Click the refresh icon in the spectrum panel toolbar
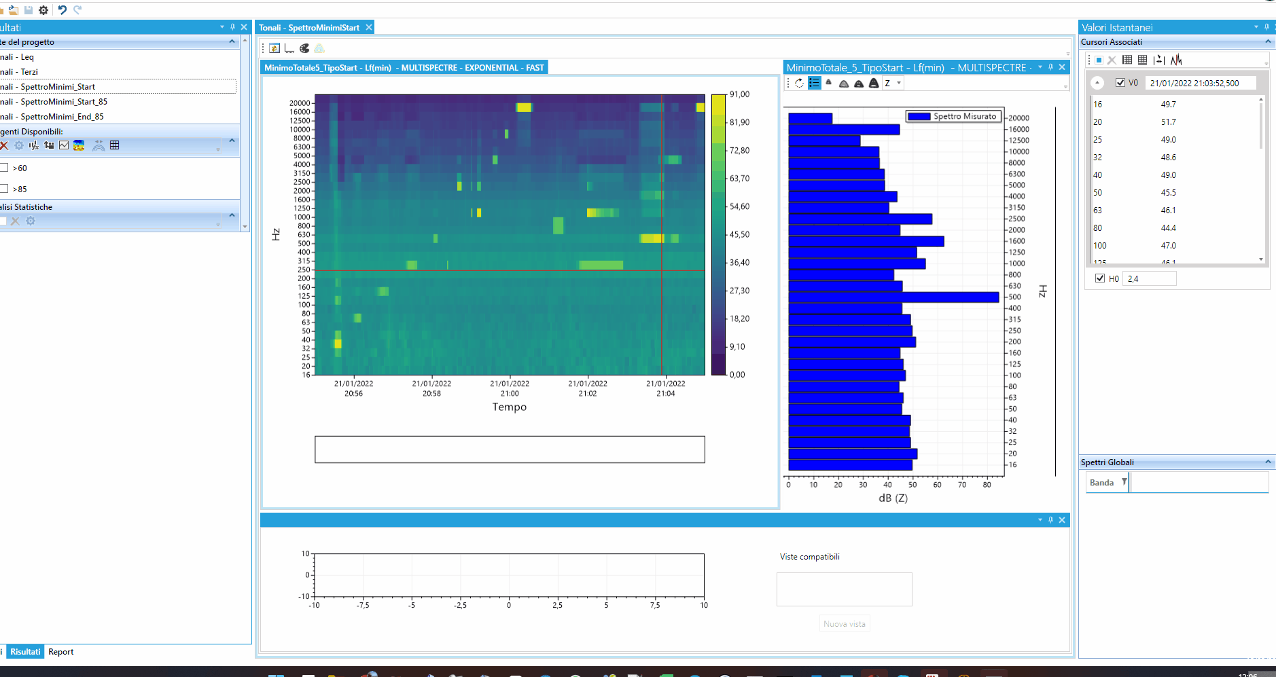The image size is (1276, 677). [799, 83]
